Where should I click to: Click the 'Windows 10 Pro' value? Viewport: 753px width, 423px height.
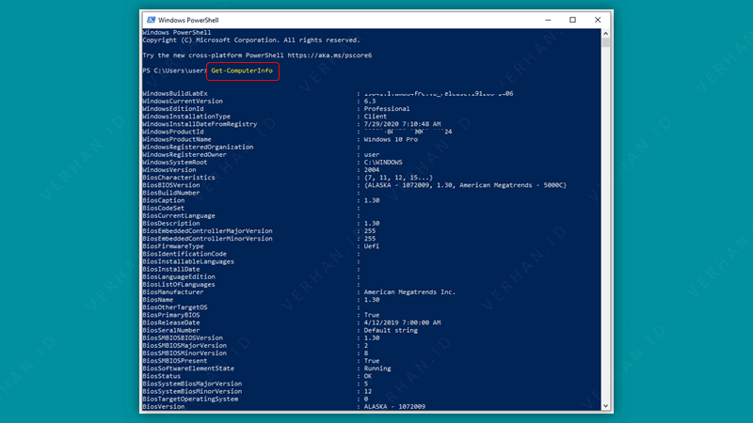391,139
